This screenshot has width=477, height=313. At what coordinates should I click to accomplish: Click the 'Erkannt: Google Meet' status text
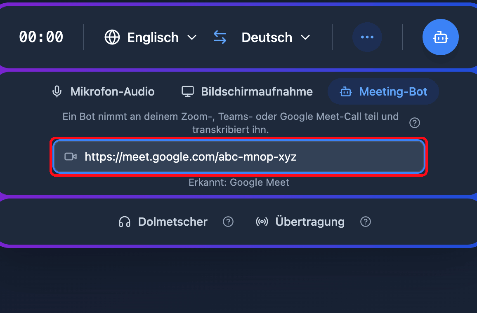239,182
